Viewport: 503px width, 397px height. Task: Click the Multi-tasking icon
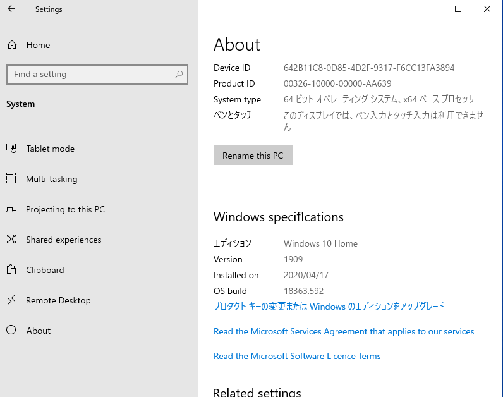pyautogui.click(x=11, y=178)
